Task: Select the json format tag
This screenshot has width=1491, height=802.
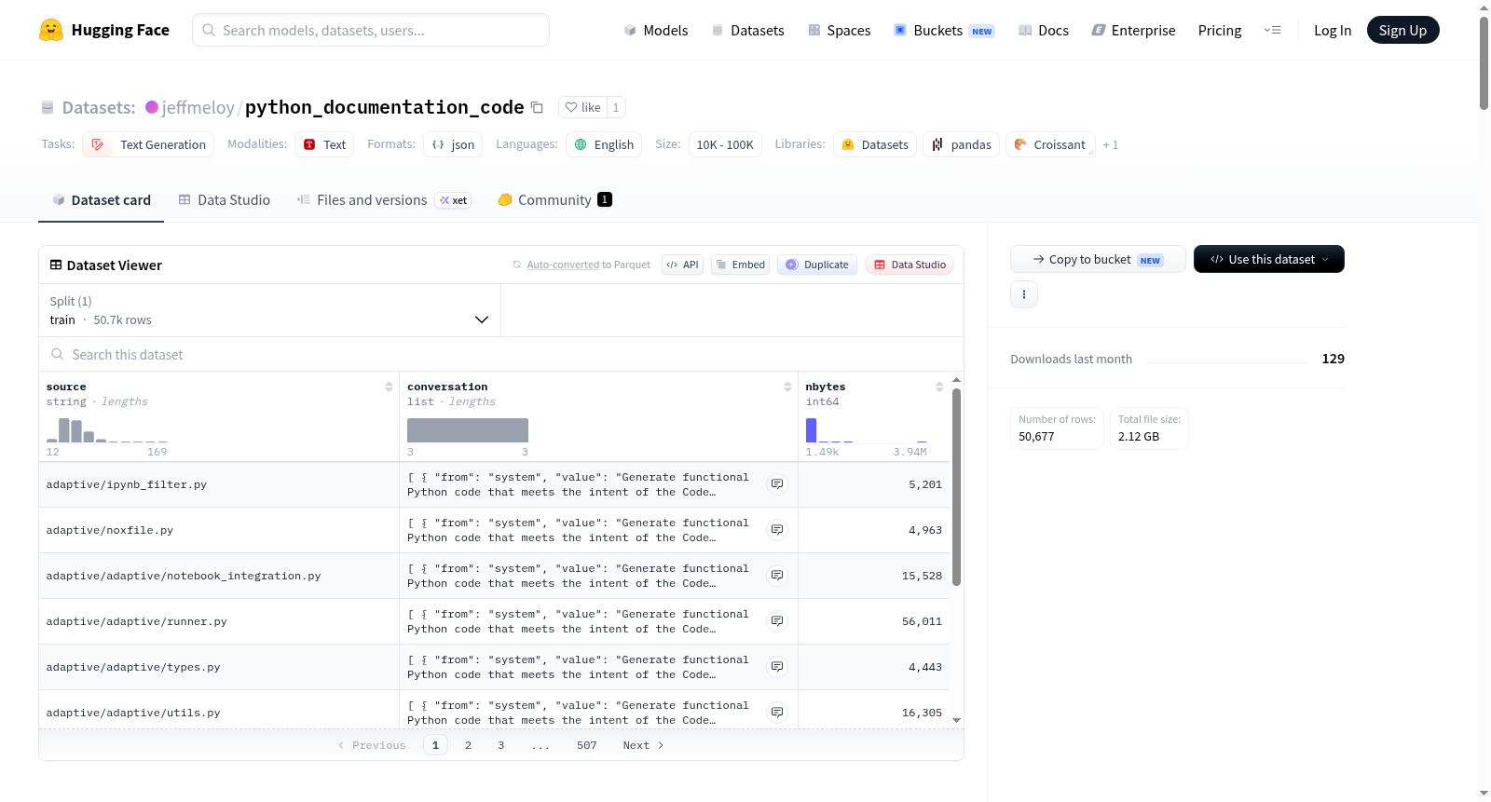Action: [x=453, y=144]
